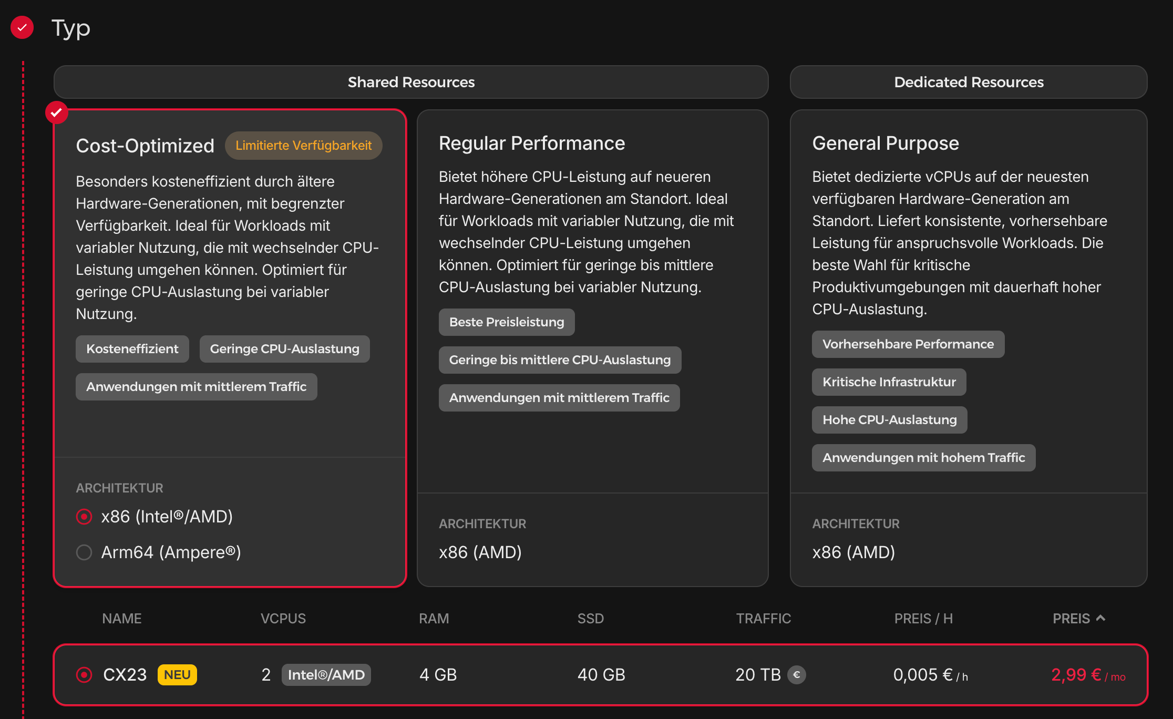1173x719 pixels.
Task: Click the 4 GB RAM value
Action: click(x=438, y=675)
